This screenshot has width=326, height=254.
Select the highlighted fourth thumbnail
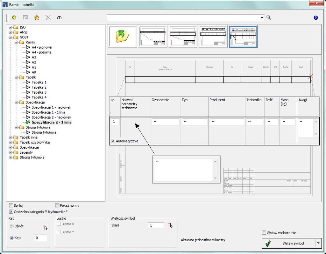coord(243,37)
